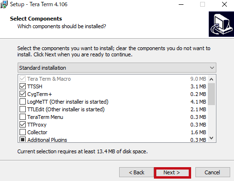Viewport: 234px width, 181px height.
Task: Enable the LogMeTT component checkbox
Action: point(22,102)
